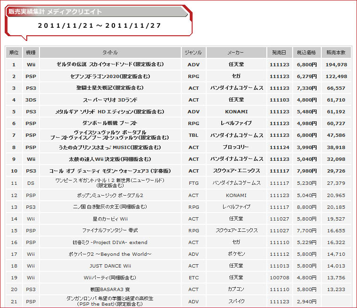Click sales figure 61,192
357x308 pixels.
[336, 112]
